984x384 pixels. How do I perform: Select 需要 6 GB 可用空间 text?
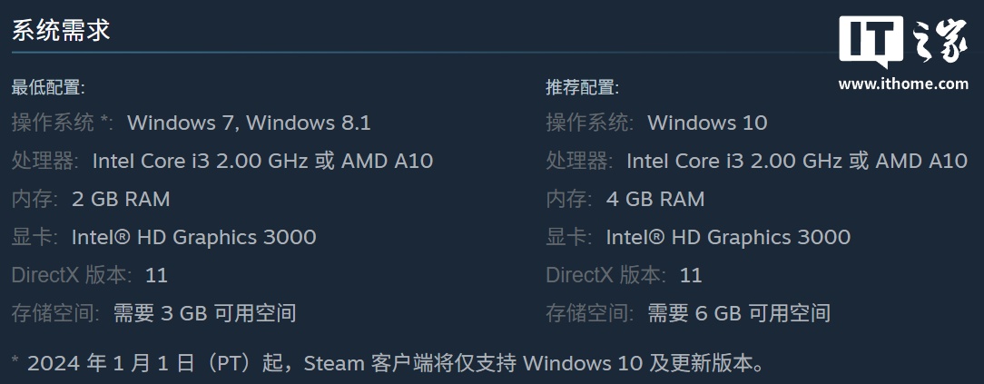click(739, 313)
